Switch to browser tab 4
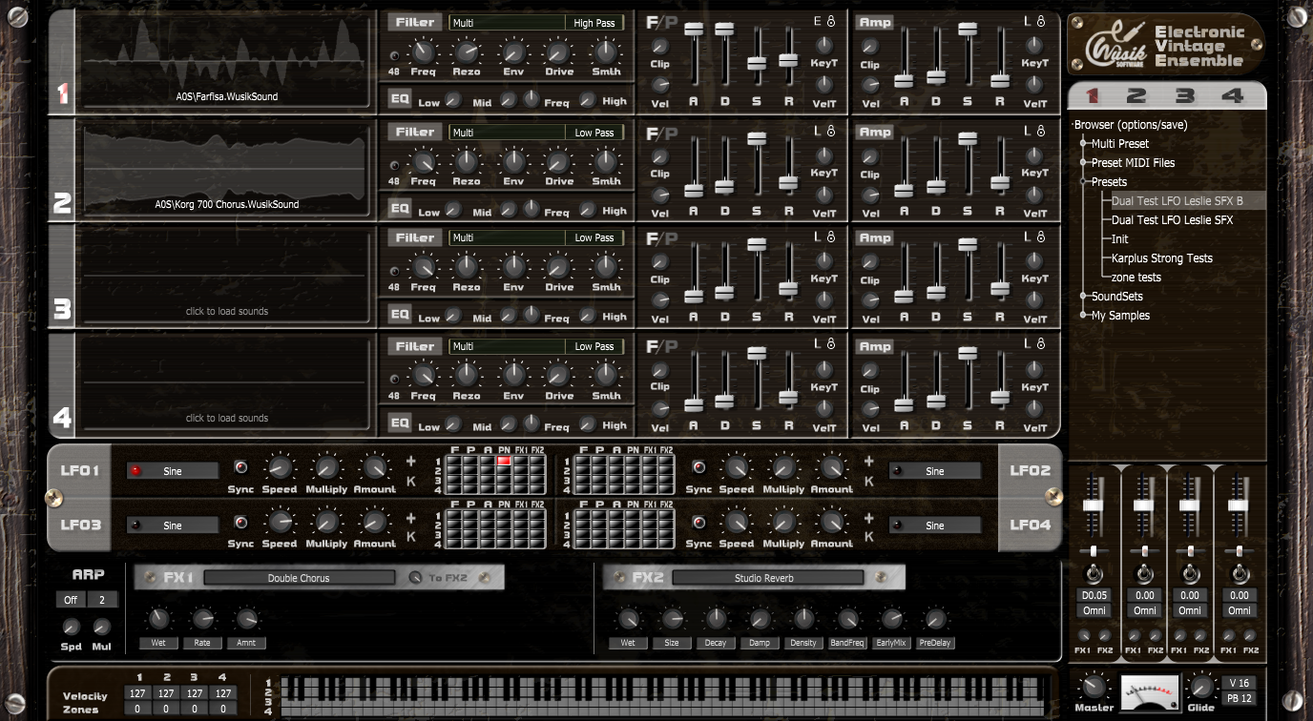The width and height of the screenshot is (1313, 721). pyautogui.click(x=1233, y=95)
